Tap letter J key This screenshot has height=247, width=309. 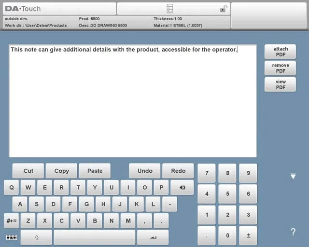click(120, 204)
